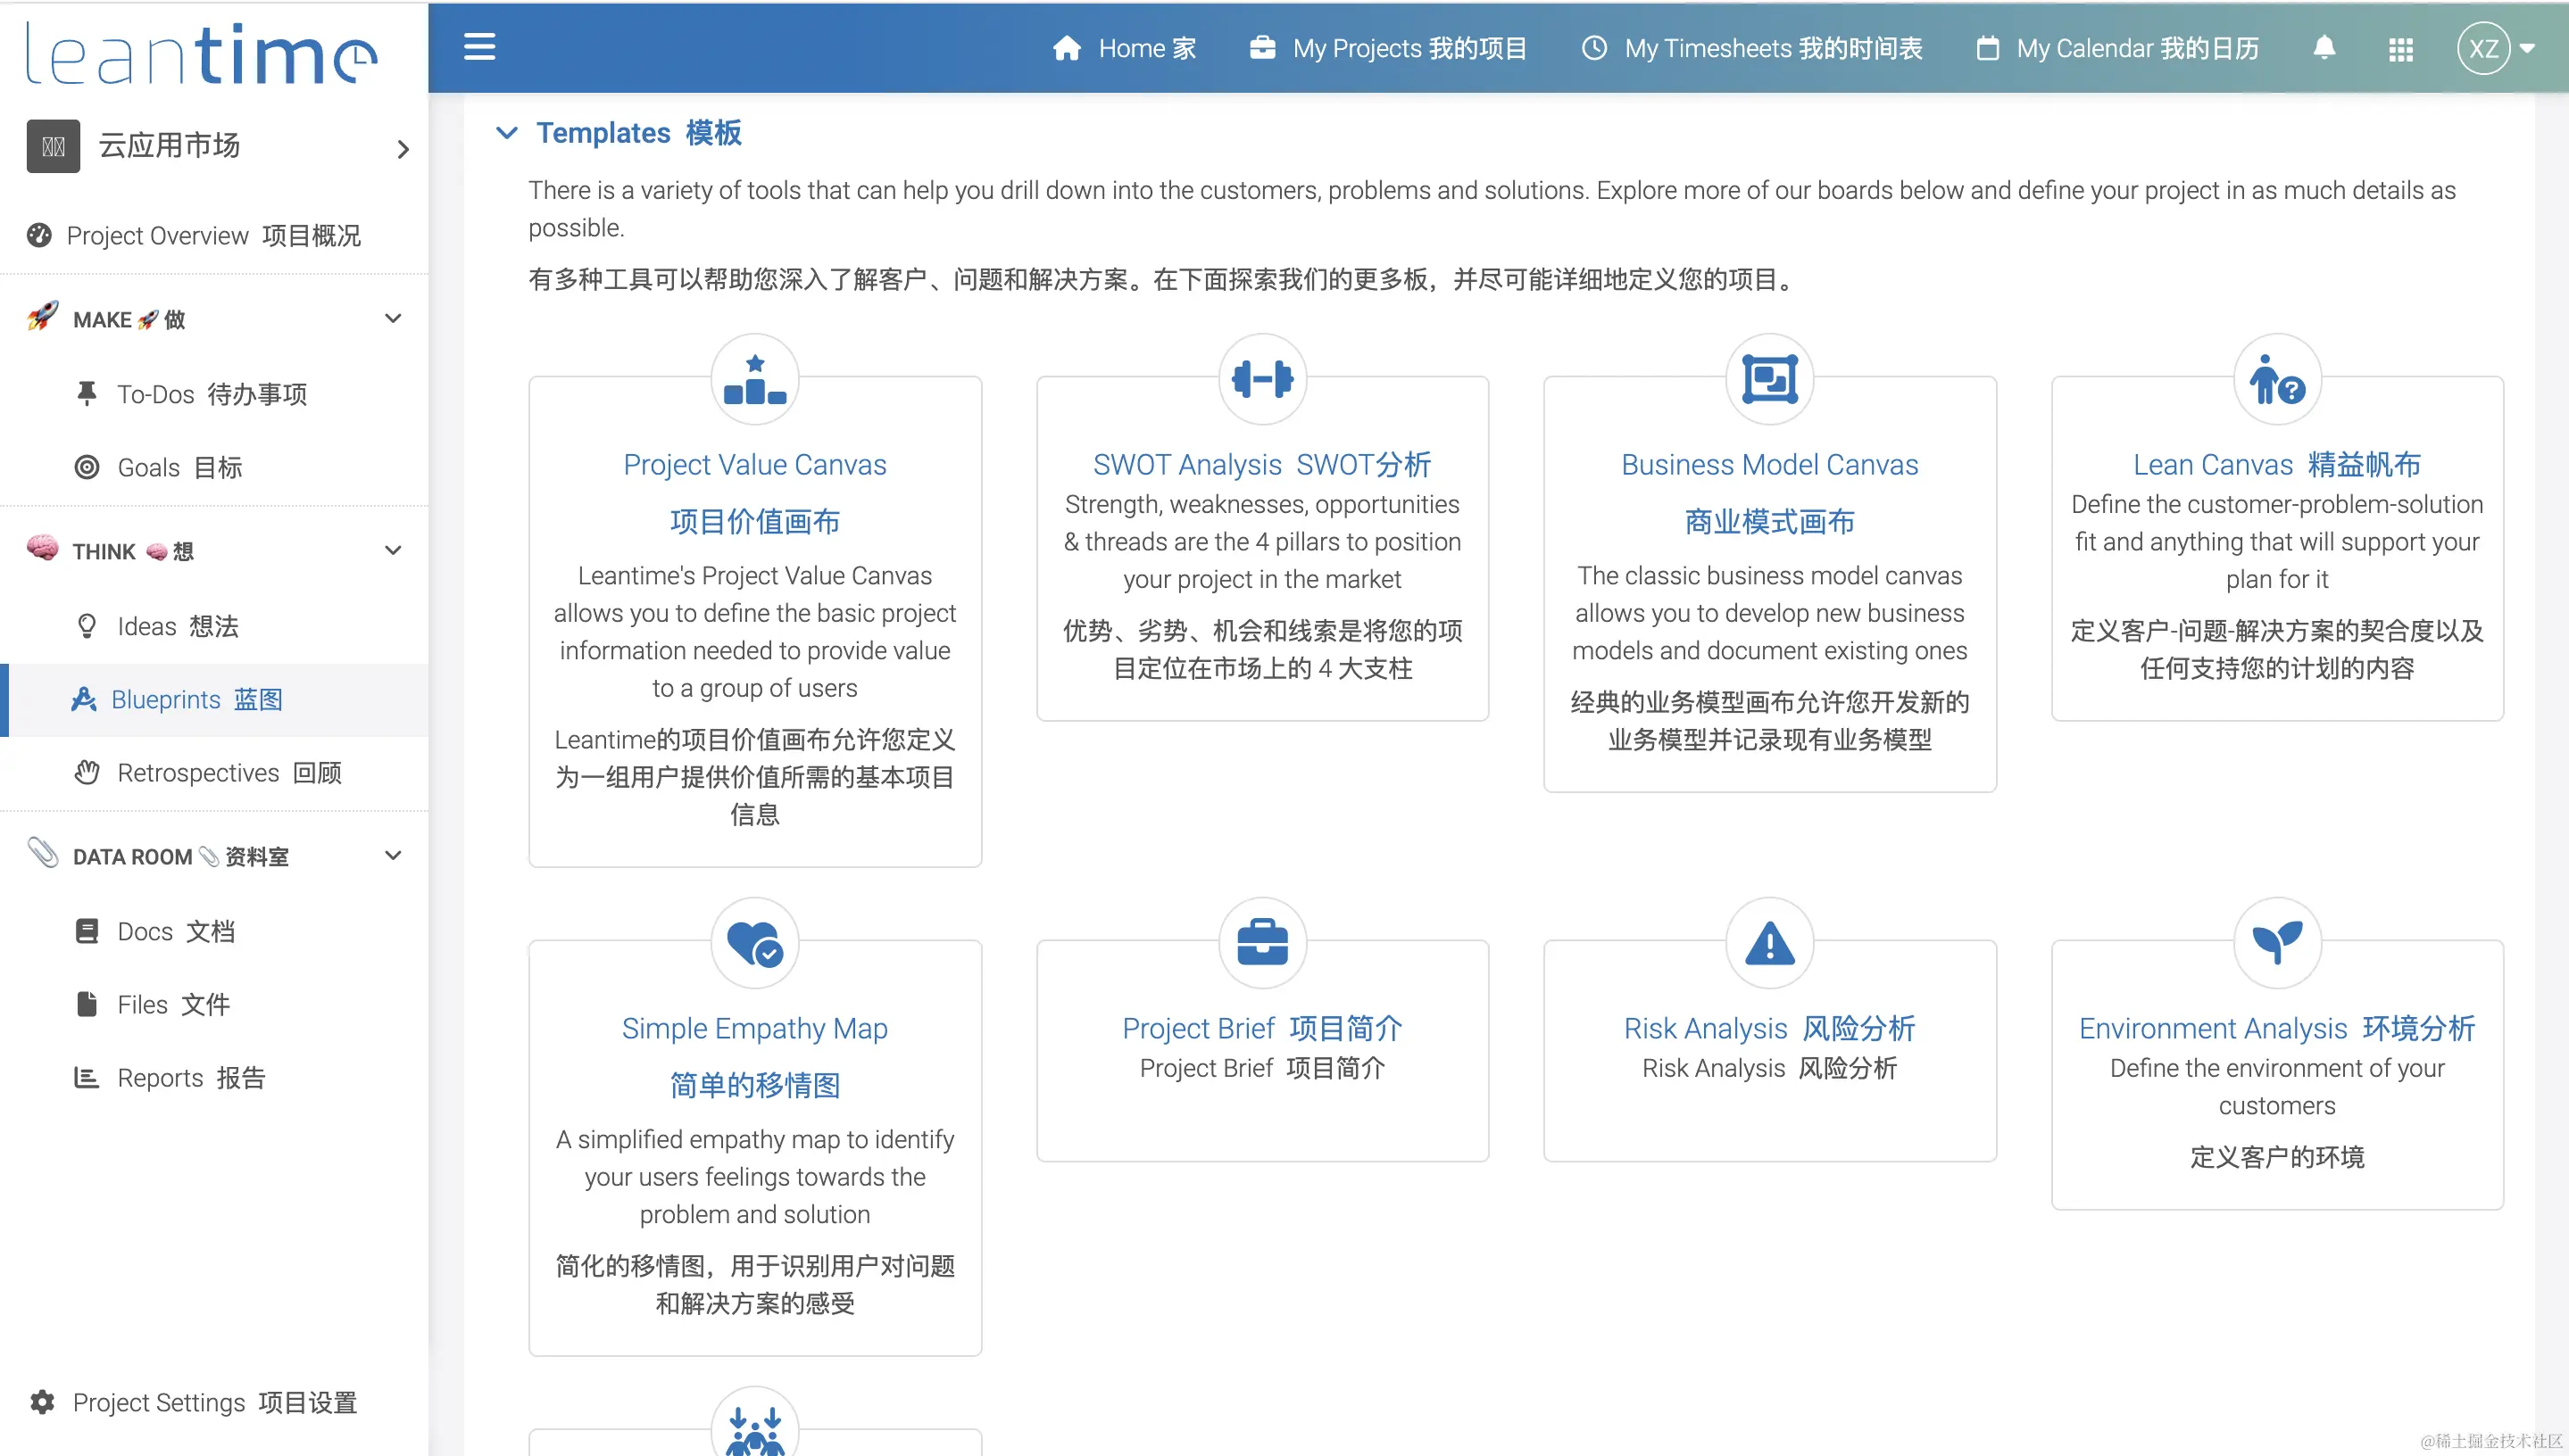The image size is (2569, 1456).
Task: Click the SWOT Analysis dumbbell icon
Action: pos(1262,379)
